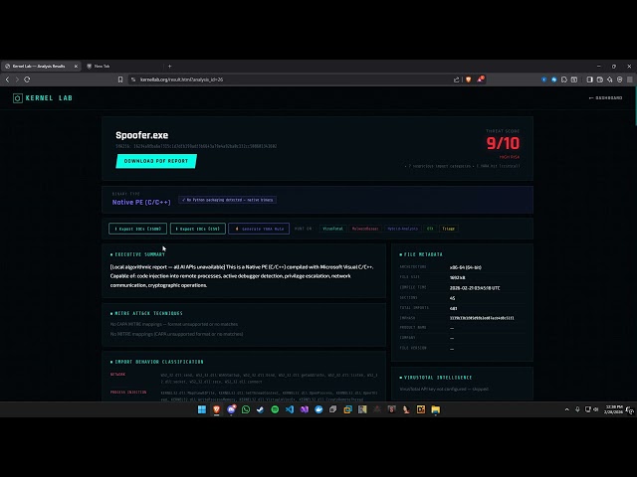Click the 9/10 threat score
This screenshot has width=637, height=477.
[x=503, y=143]
